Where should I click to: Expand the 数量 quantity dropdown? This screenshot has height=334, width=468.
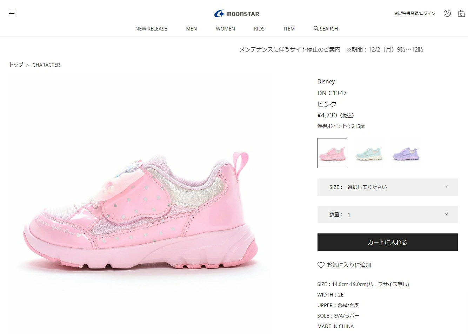387,214
